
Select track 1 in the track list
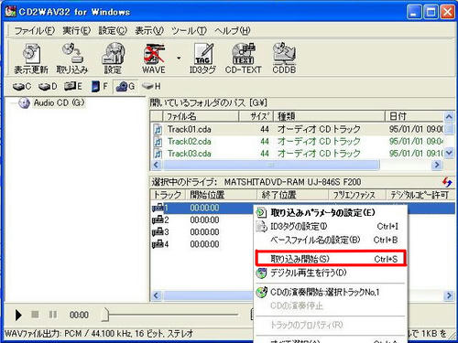click(202, 208)
